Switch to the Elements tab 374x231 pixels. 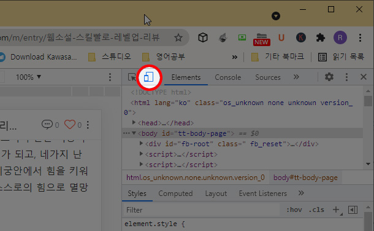coord(186,77)
